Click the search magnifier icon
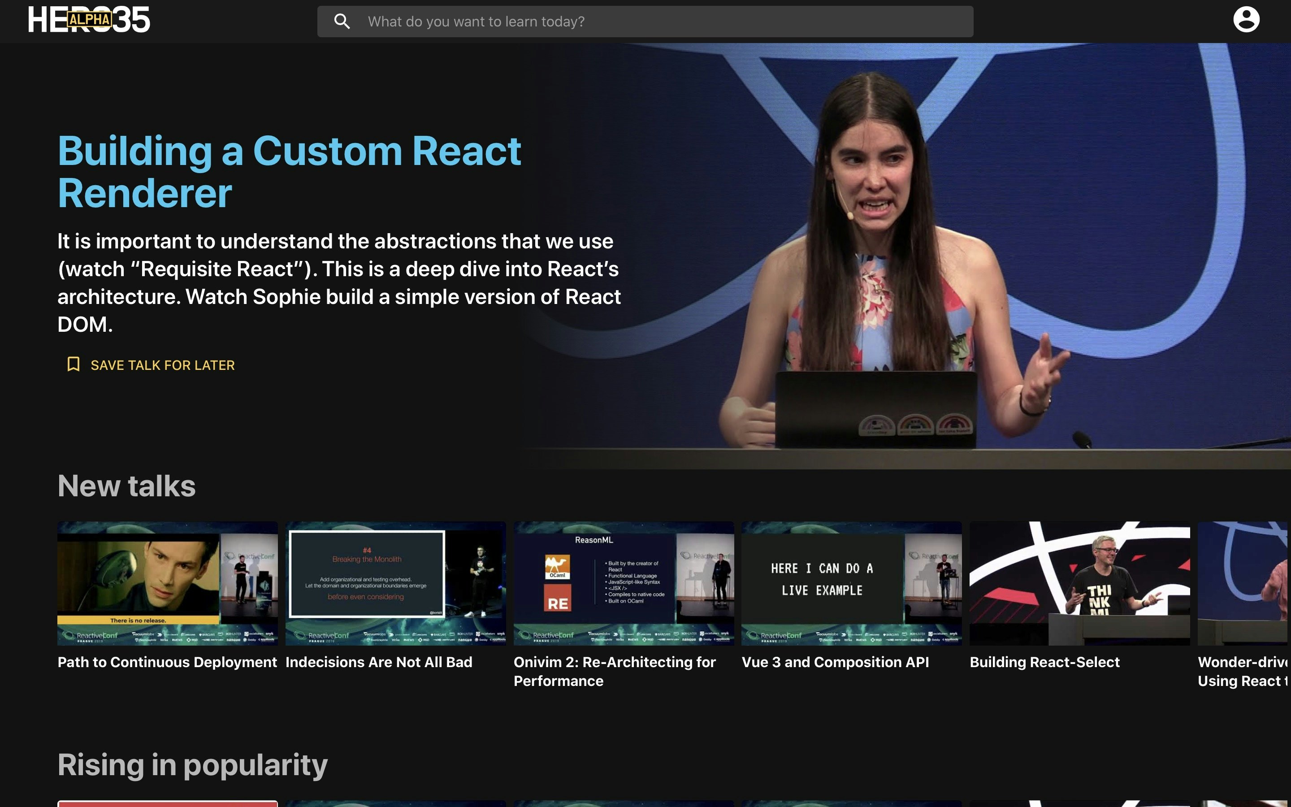1291x807 pixels. pyautogui.click(x=342, y=22)
